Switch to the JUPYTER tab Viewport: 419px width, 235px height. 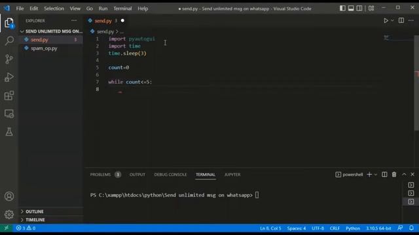pyautogui.click(x=232, y=174)
